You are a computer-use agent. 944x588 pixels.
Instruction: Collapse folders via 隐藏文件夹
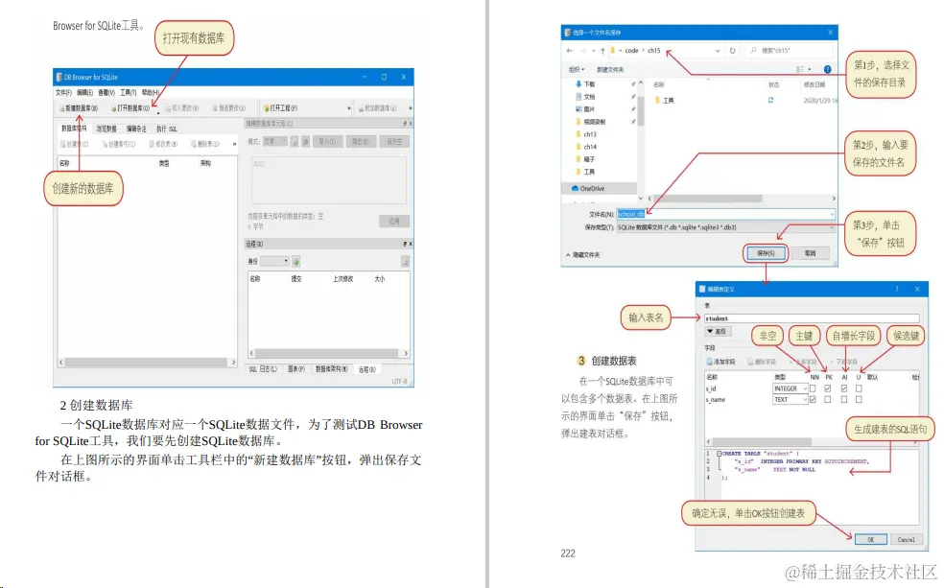tap(582, 255)
